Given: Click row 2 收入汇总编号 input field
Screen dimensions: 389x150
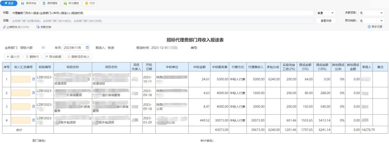Looking at the screenshot, I should tap(21, 93).
